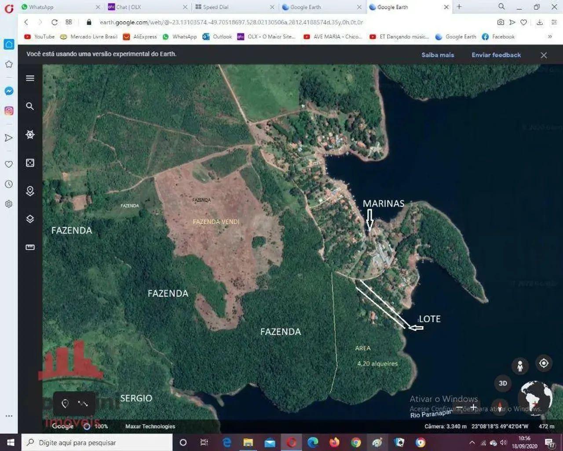Expand bookmarks bar overflow chevron
Image resolution: width=563 pixels, height=451 pixels.
[x=550, y=37]
